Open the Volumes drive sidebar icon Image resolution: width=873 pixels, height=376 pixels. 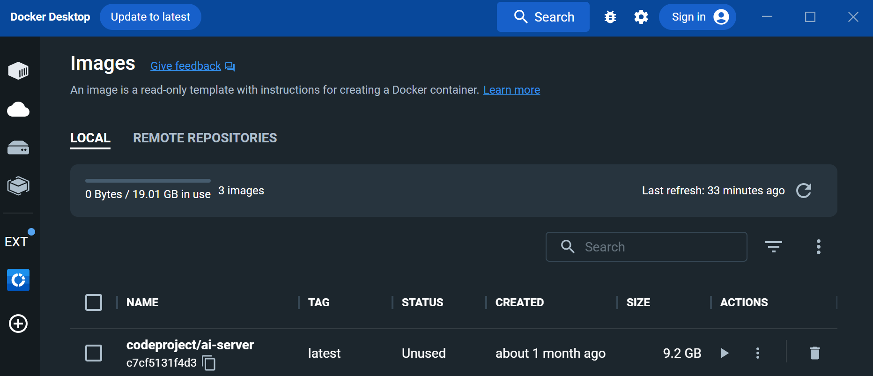point(18,148)
